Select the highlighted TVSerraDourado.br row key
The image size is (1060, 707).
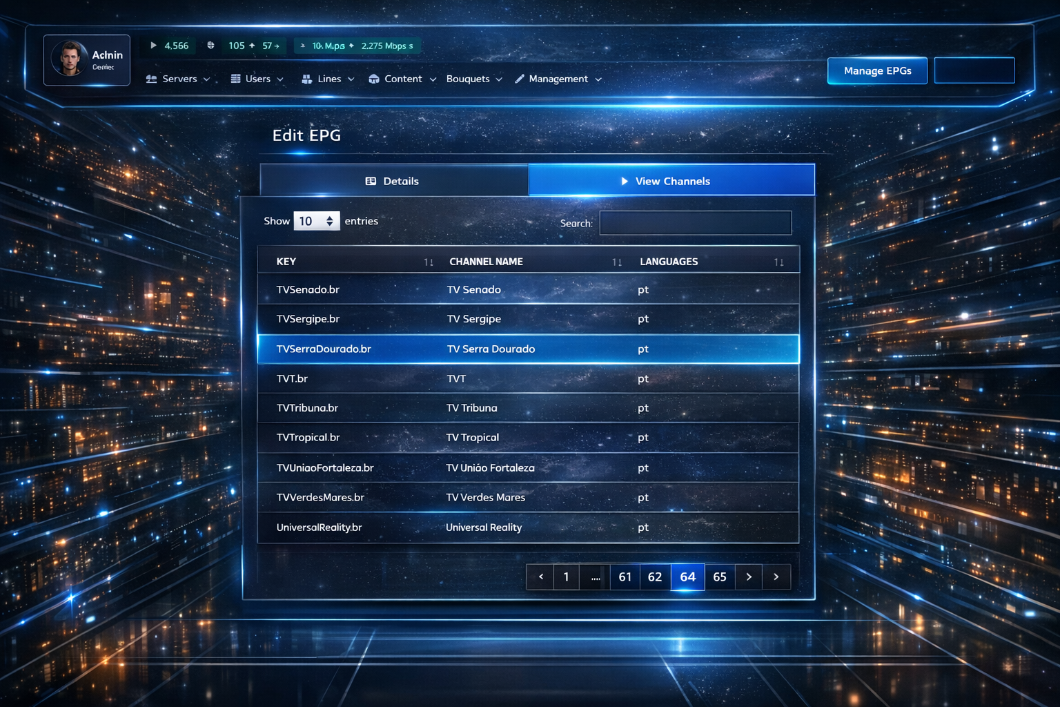[x=324, y=349]
